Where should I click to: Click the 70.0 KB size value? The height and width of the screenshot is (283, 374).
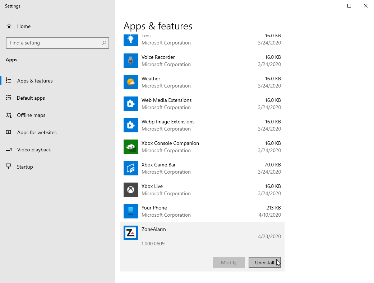(x=273, y=165)
